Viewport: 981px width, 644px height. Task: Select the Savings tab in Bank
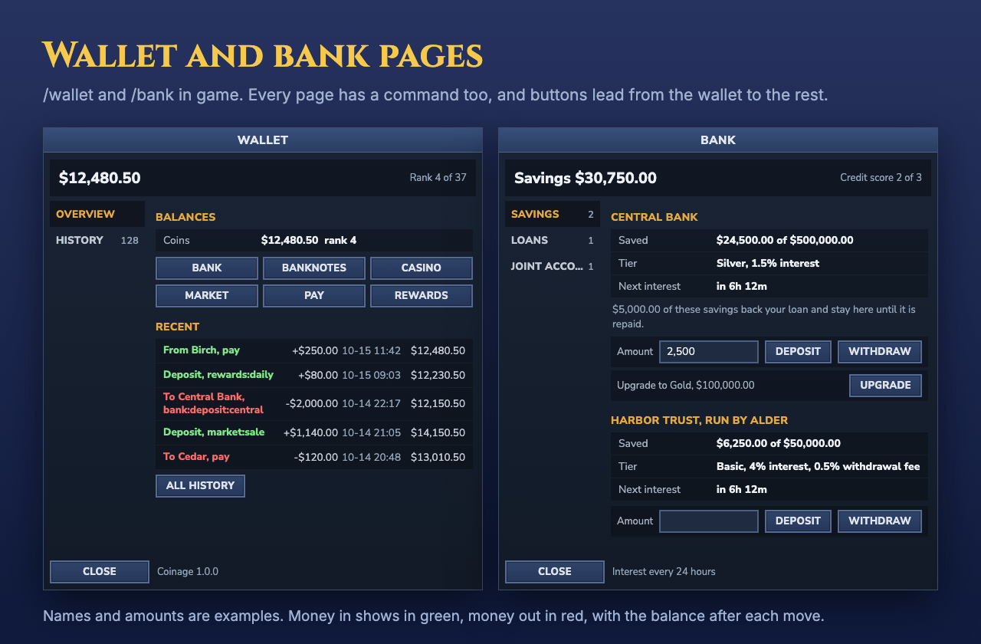tap(553, 214)
